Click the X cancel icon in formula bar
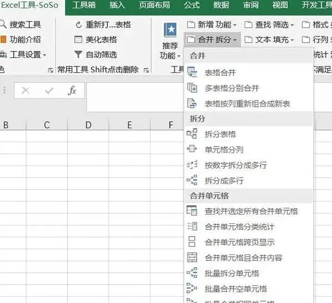The height and width of the screenshot is (303, 332). pos(25,91)
